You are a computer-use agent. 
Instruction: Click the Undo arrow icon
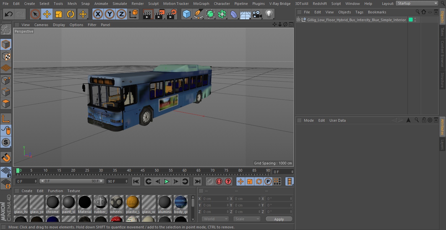click(x=9, y=14)
